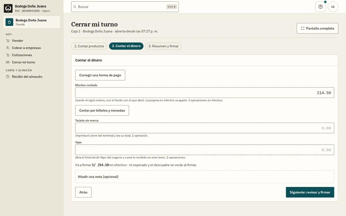Image resolution: width=346 pixels, height=216 pixels.
Task: Click the Pantalla completa button
Action: click(317, 29)
